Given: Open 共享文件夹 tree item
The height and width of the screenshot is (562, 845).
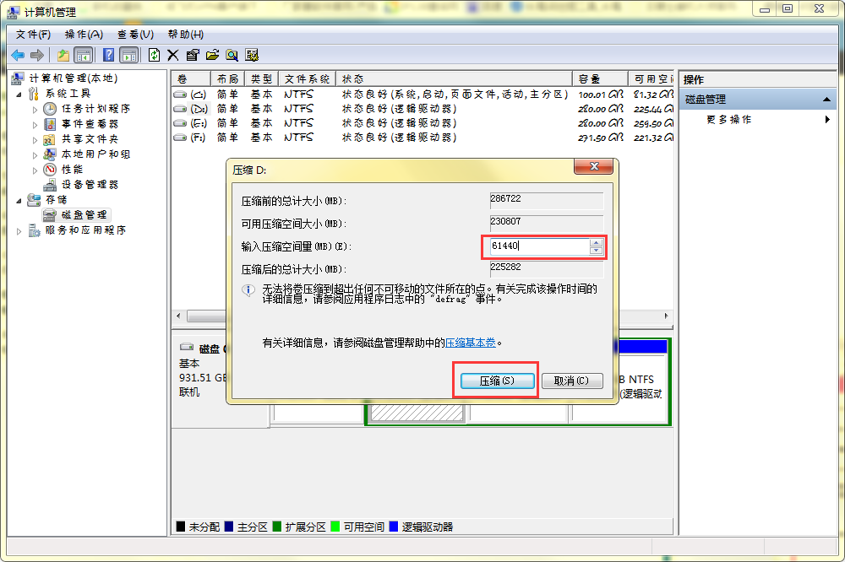Looking at the screenshot, I should (x=90, y=139).
